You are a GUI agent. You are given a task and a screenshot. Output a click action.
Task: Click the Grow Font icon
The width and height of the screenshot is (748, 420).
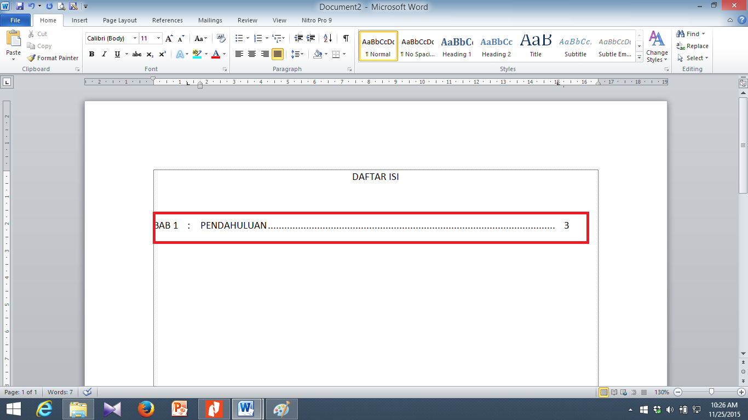(x=169, y=38)
